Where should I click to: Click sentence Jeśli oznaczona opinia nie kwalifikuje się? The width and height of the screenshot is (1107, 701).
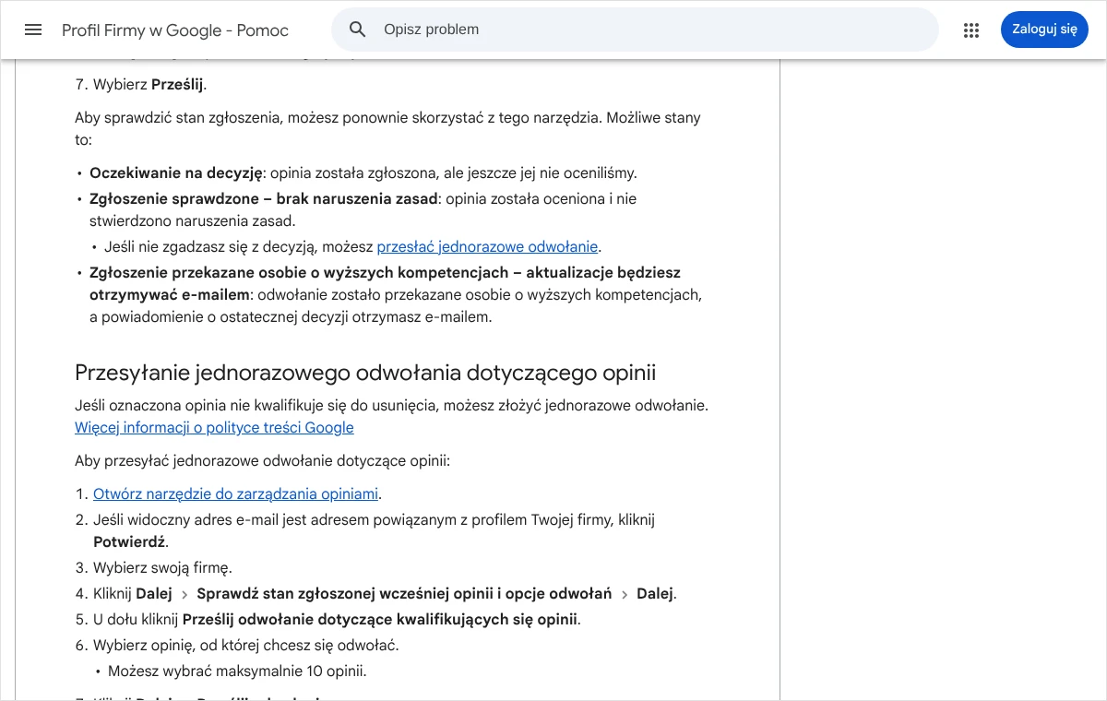click(x=391, y=406)
